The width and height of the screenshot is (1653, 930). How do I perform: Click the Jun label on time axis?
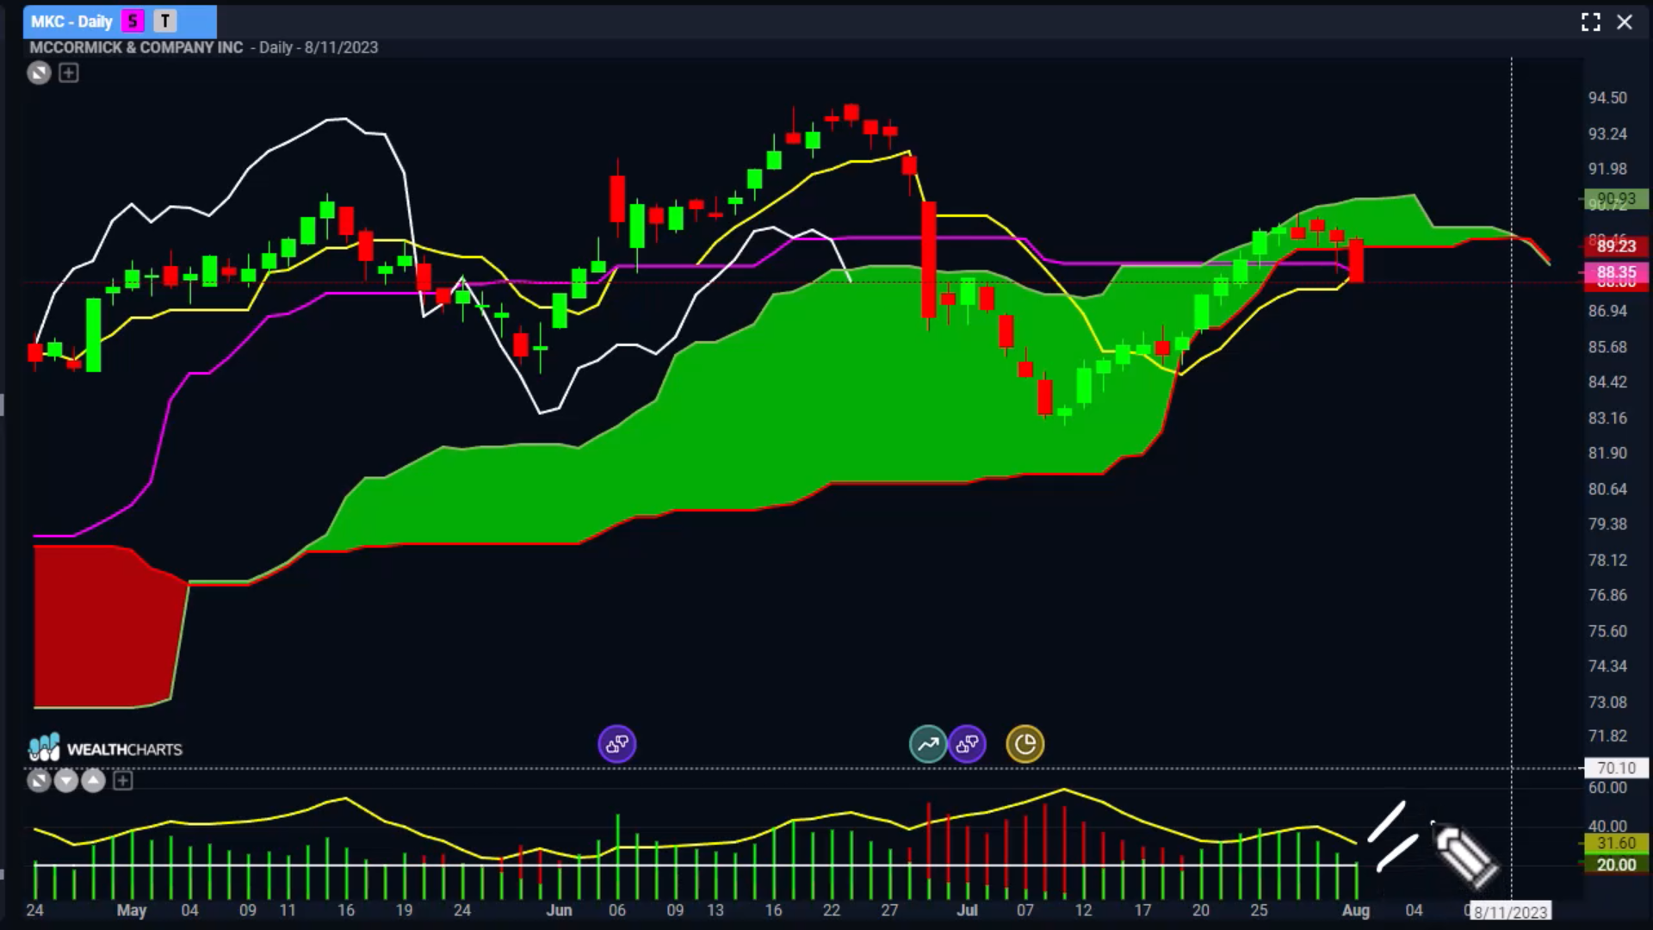pyautogui.click(x=559, y=910)
